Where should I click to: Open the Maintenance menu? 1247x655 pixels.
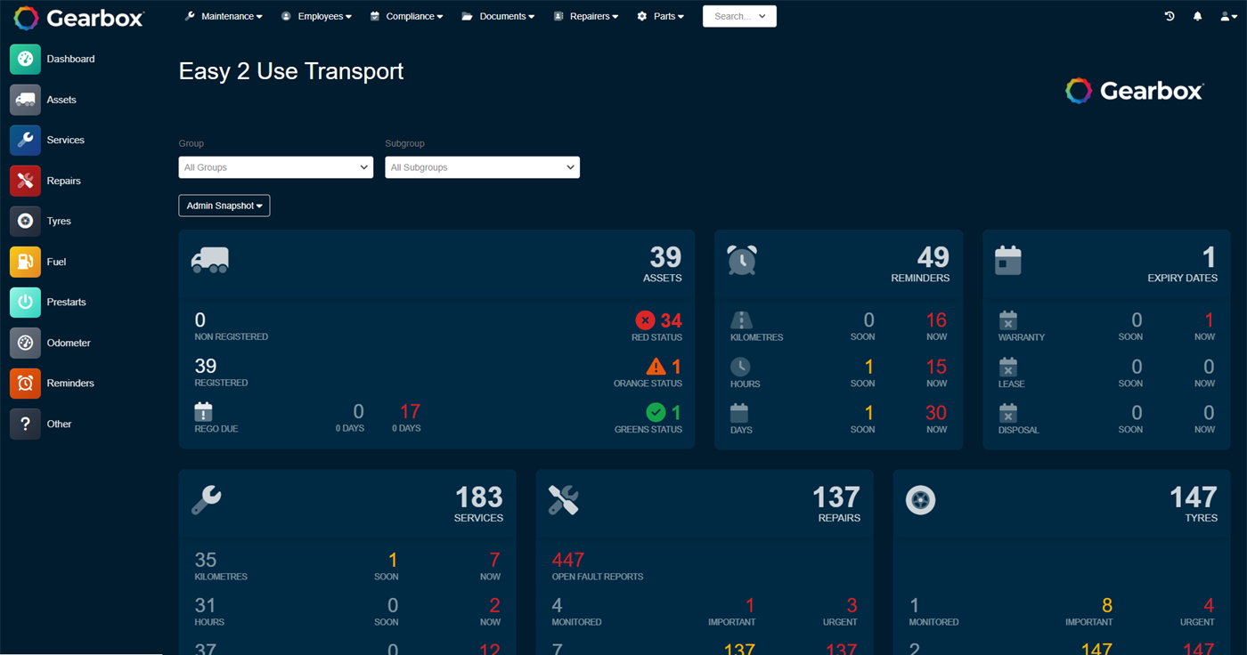(x=224, y=16)
